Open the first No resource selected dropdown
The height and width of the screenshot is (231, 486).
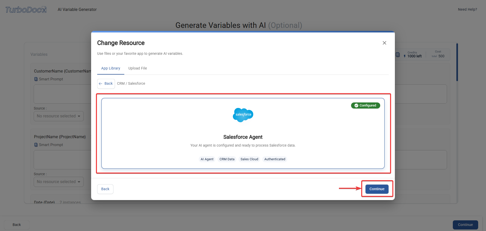59,116
